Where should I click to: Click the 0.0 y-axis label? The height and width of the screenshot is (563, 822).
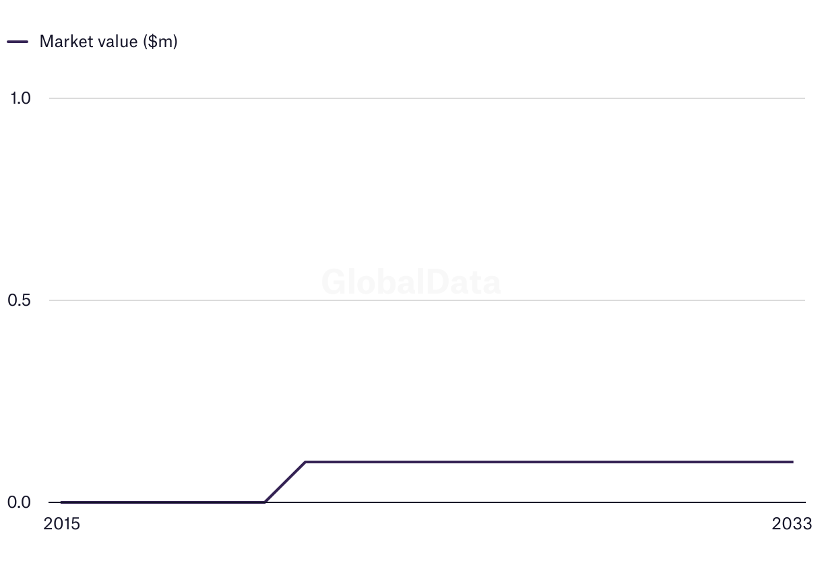coord(20,502)
